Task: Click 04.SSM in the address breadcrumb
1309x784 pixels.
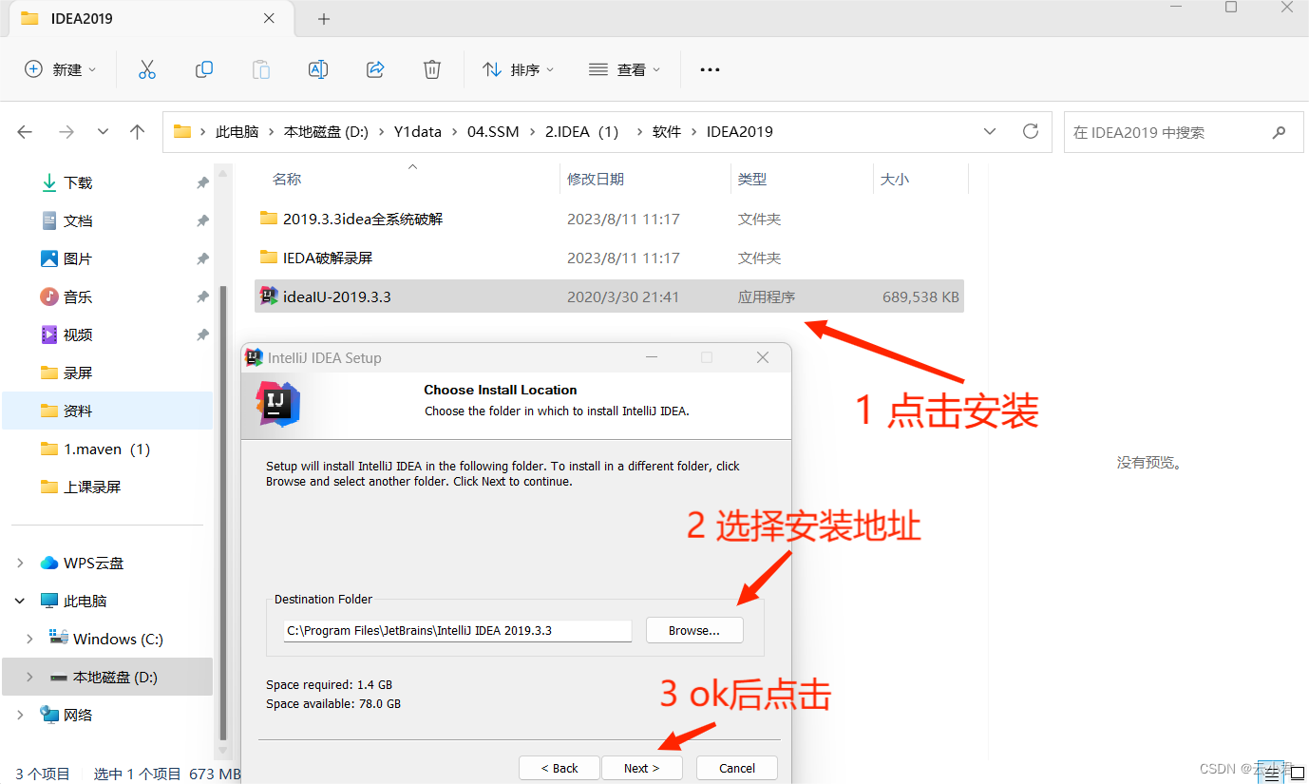Action: 493,132
